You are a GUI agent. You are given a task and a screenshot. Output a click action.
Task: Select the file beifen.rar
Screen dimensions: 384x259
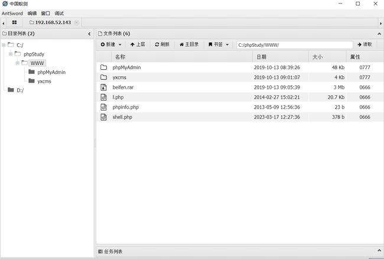pyautogui.click(x=123, y=88)
